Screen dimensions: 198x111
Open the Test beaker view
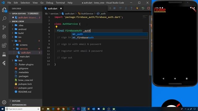[x=4, y=54]
